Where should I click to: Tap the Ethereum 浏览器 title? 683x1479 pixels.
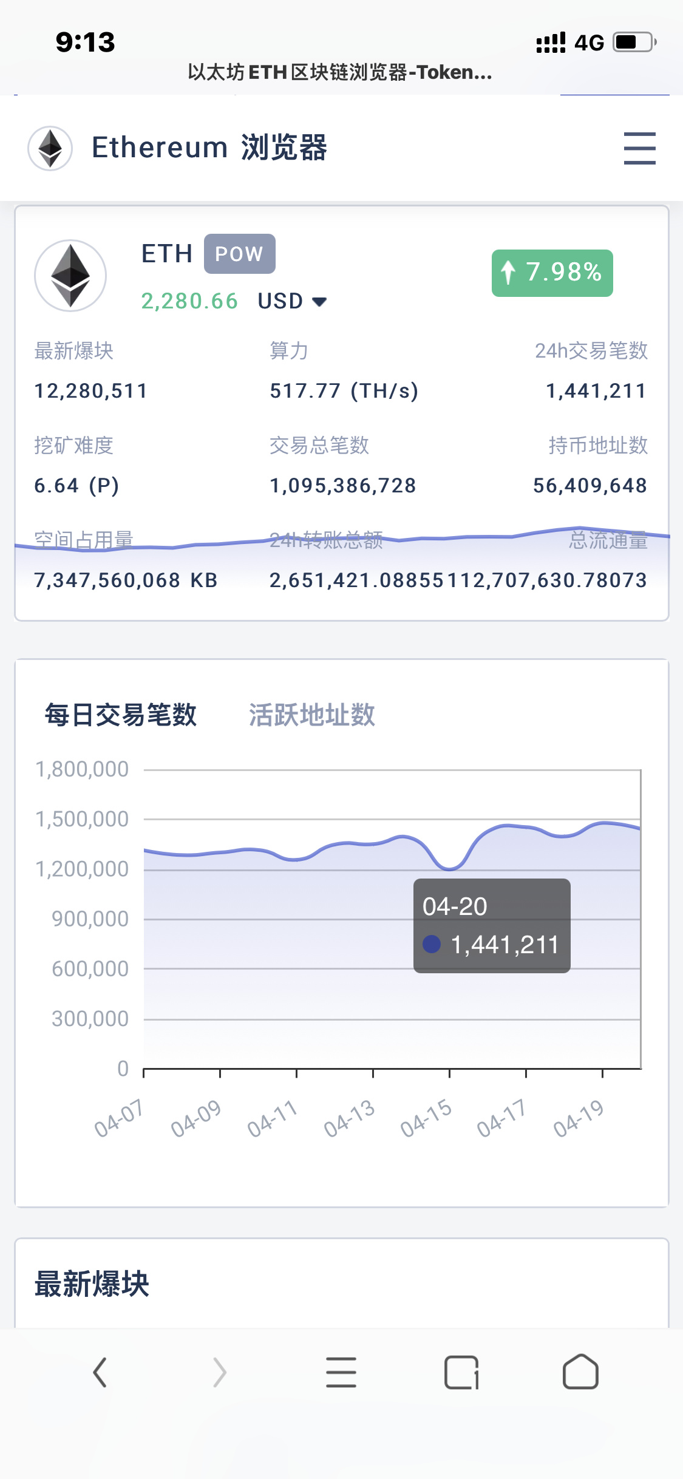[209, 148]
